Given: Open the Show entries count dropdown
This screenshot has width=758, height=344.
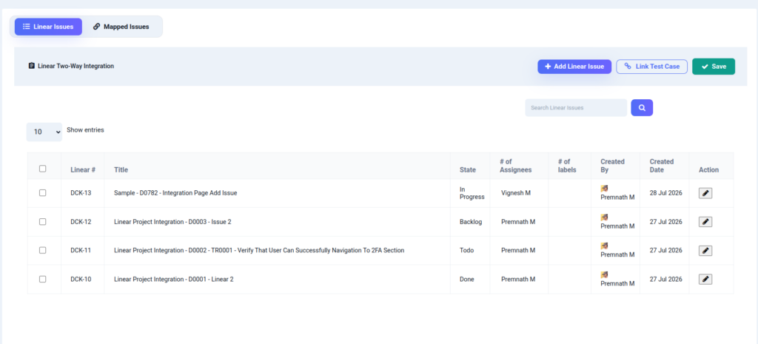Looking at the screenshot, I should pos(44,132).
